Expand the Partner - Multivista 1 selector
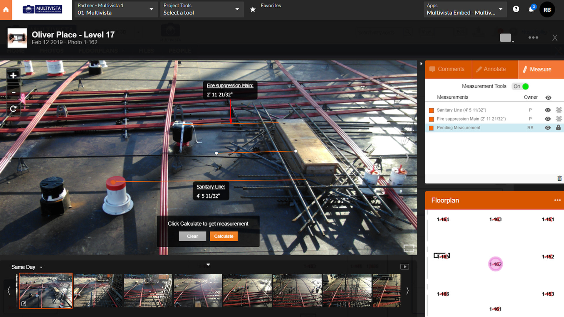The width and height of the screenshot is (564, 317). tap(152, 9)
